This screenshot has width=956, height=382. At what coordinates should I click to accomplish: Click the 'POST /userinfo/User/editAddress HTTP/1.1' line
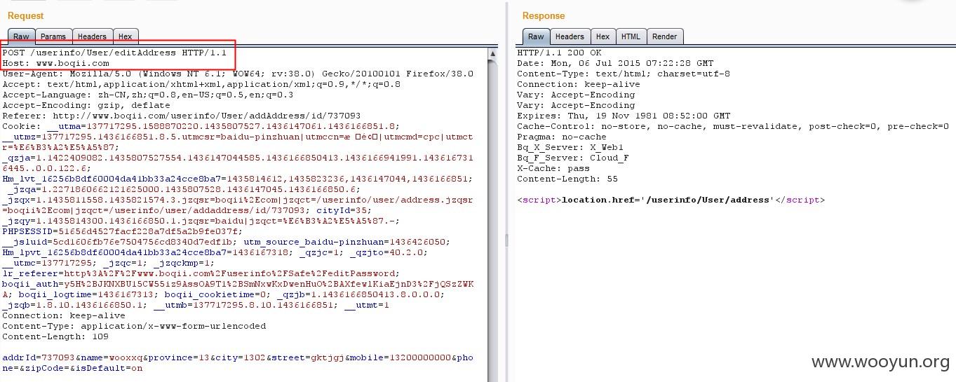[114, 53]
